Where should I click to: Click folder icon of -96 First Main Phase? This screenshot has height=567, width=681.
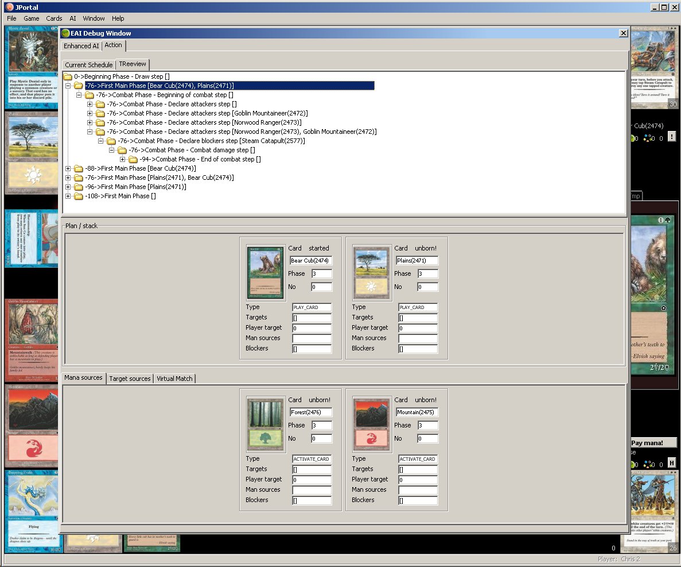[x=79, y=187]
